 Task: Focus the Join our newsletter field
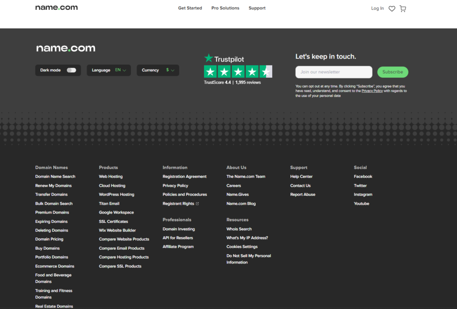(x=334, y=72)
